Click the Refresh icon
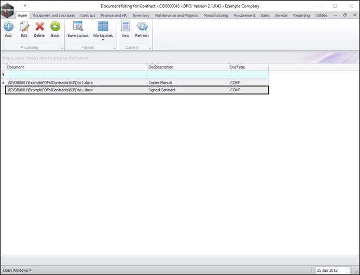This screenshot has height=275, width=360. pos(142,26)
